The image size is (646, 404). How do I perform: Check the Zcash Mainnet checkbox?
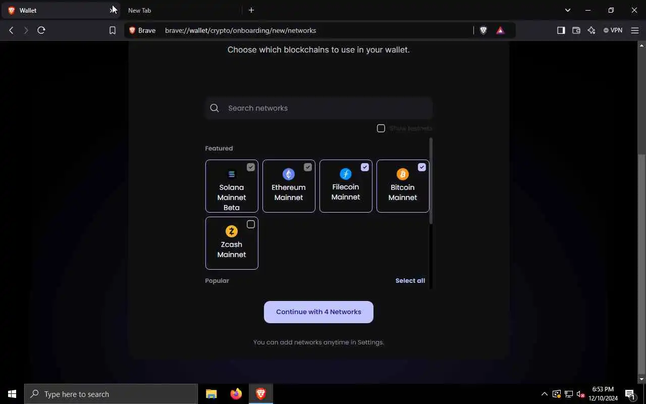click(251, 224)
